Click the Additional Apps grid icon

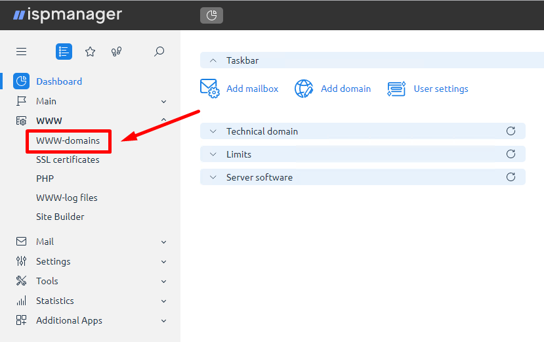[21, 320]
